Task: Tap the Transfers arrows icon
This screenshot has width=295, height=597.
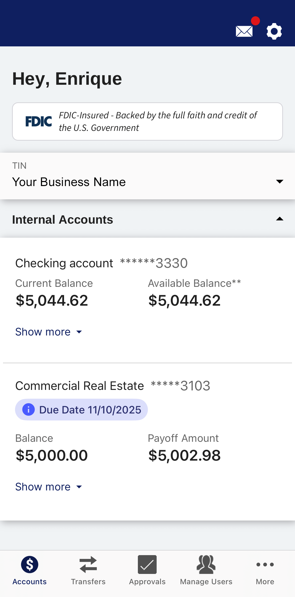Action: pos(88,565)
